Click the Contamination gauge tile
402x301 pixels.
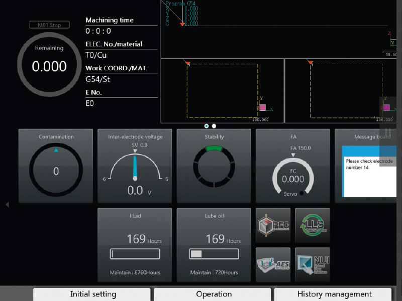point(56,166)
